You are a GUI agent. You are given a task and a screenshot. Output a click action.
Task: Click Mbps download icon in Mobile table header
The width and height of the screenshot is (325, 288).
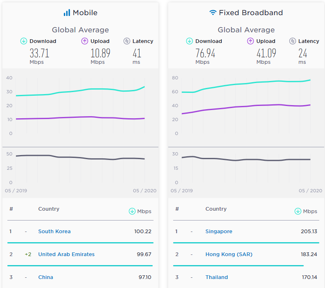point(132,211)
